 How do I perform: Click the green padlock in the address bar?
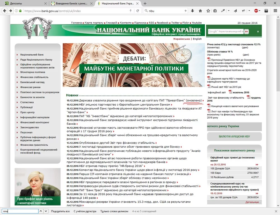20,11
